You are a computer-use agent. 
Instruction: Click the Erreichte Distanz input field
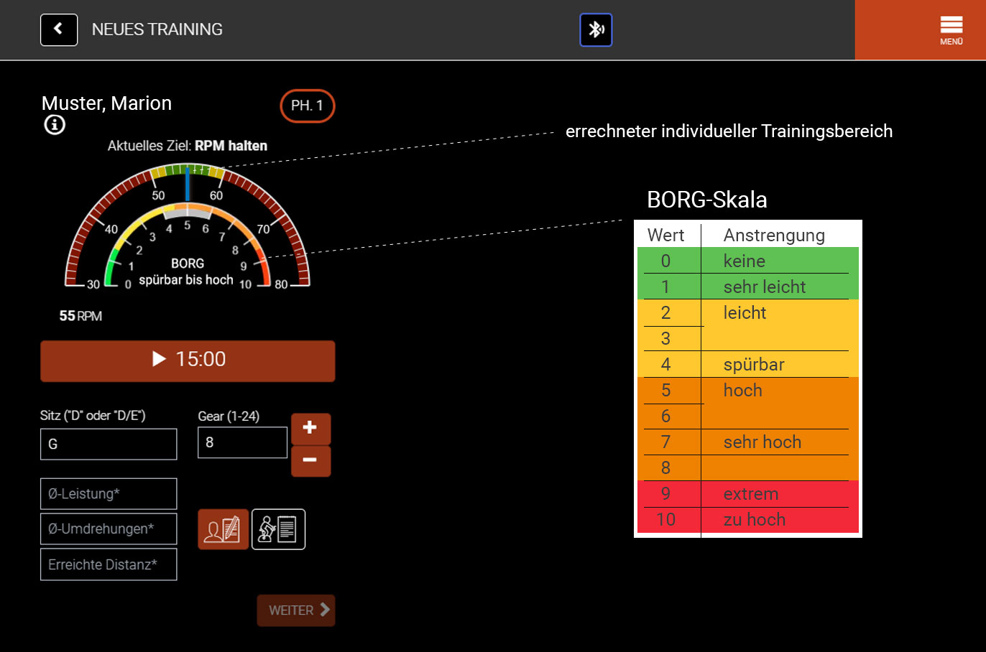[109, 565]
